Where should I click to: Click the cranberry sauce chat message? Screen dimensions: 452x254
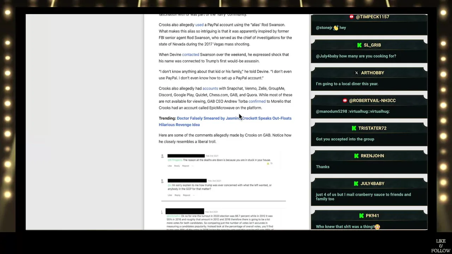pyautogui.click(x=363, y=197)
